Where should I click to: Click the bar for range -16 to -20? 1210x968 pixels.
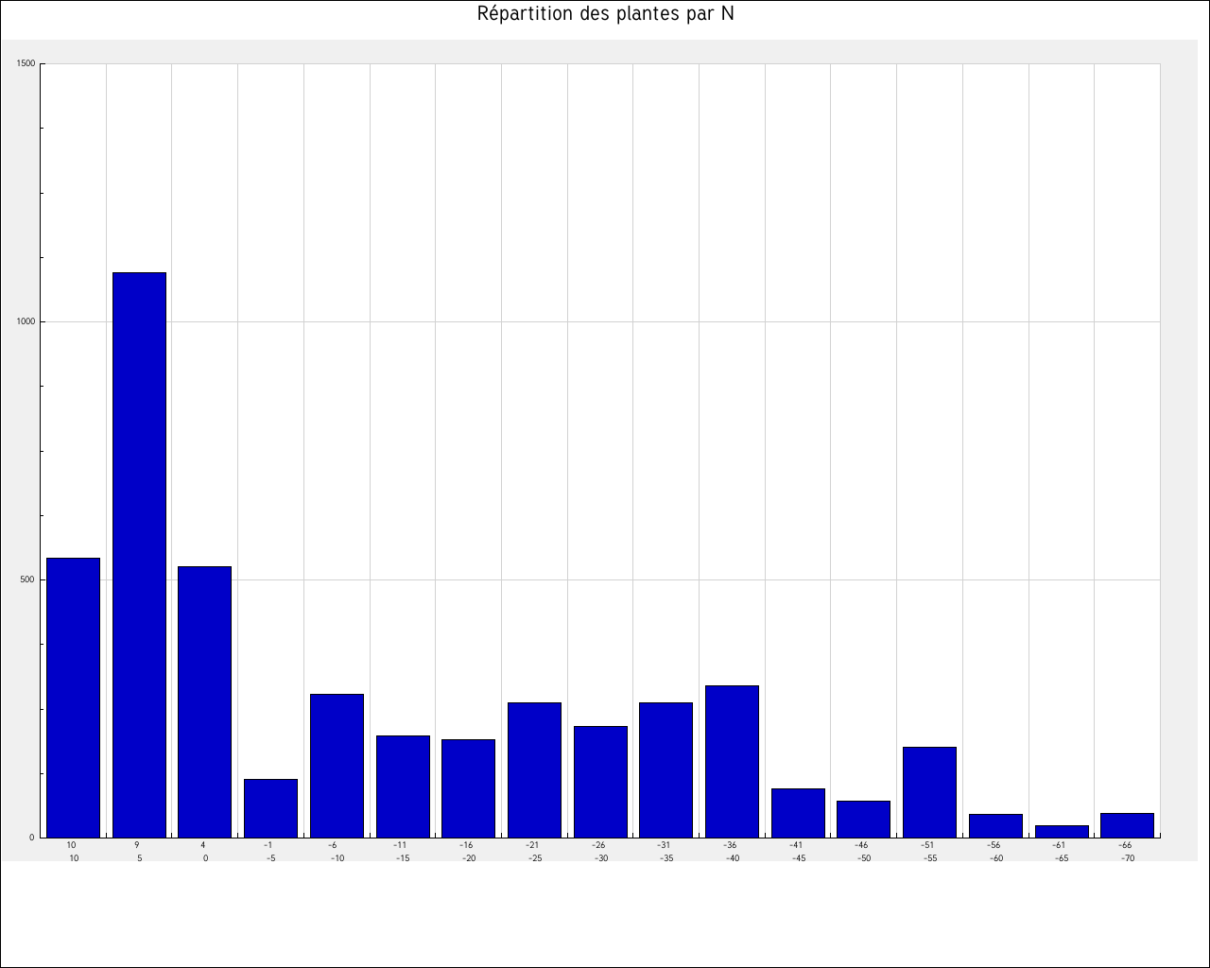click(x=468, y=788)
